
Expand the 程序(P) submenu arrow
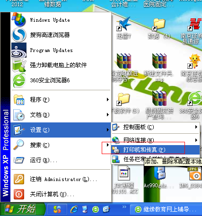click(x=108, y=99)
